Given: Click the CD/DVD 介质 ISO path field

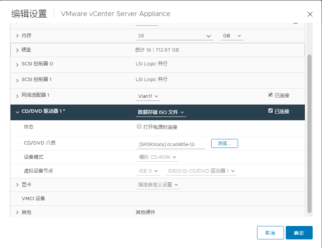Looking at the screenshot, I should [171, 145].
